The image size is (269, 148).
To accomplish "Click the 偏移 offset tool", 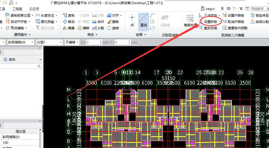I will (x=83, y=28).
